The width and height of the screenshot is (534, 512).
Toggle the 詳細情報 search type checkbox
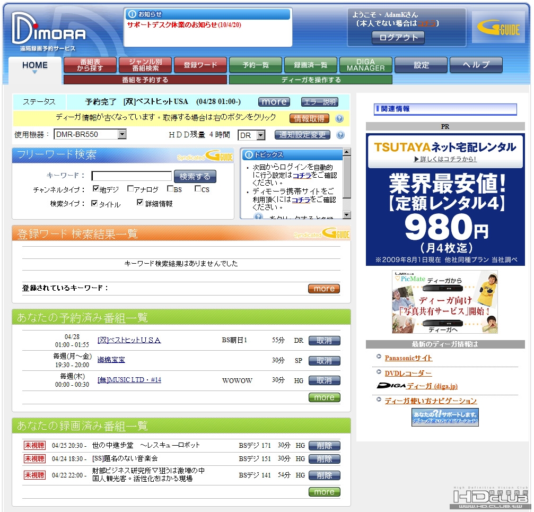(x=139, y=202)
